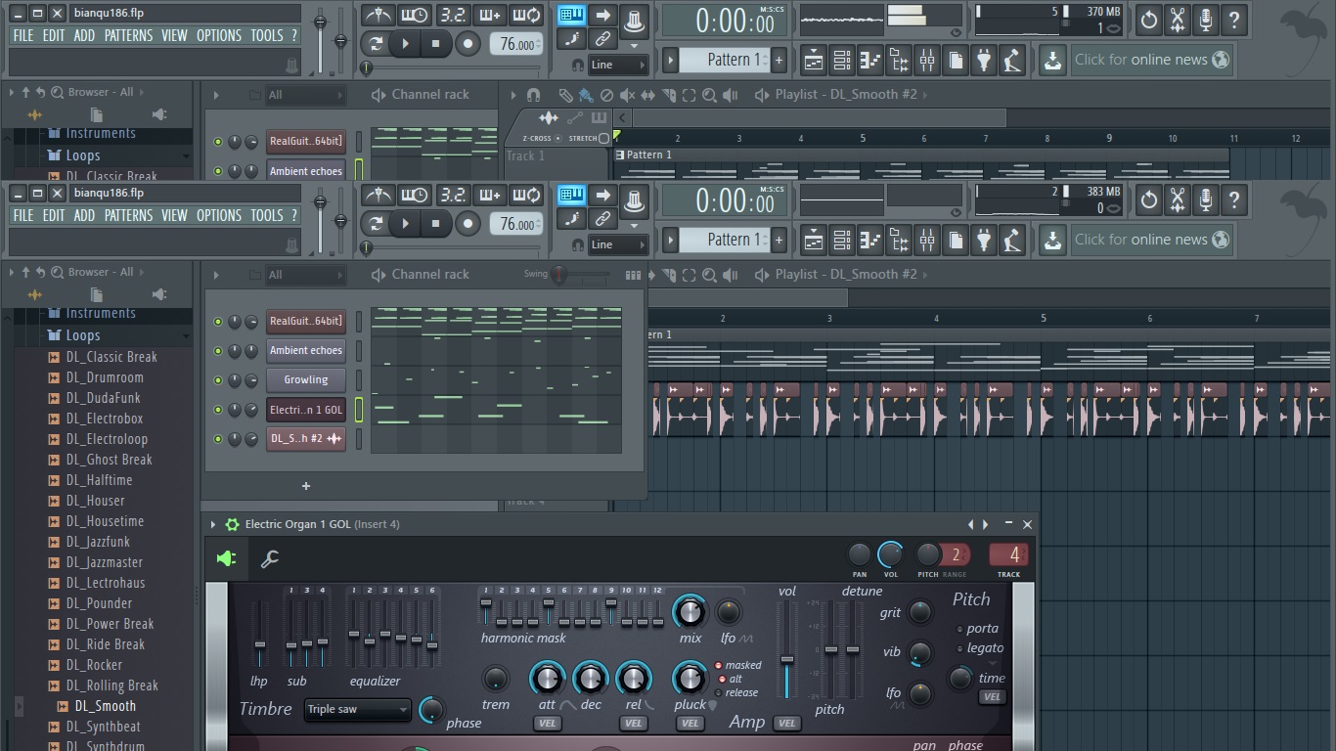Mute the Electri..n 1 GOL channel LED

click(x=218, y=410)
